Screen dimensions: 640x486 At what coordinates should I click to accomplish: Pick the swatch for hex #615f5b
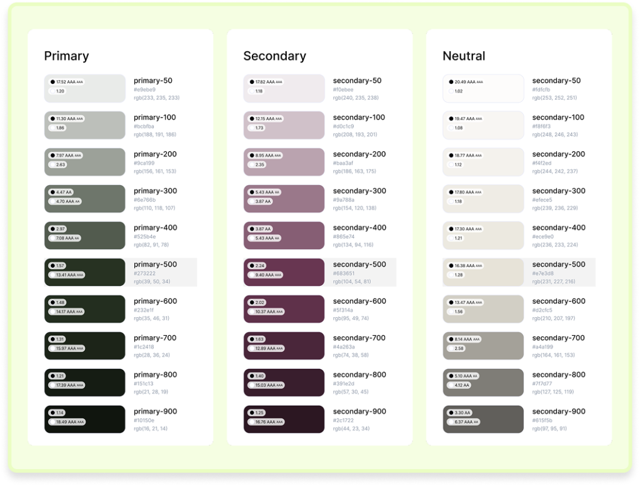483,419
